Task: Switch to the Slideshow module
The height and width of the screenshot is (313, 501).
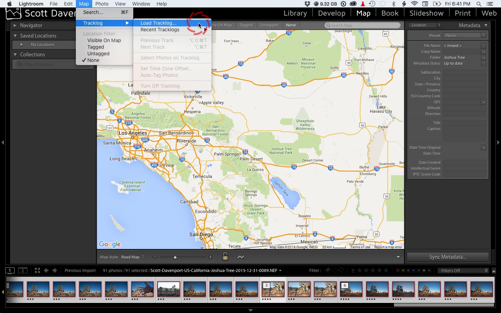Action: point(427,13)
